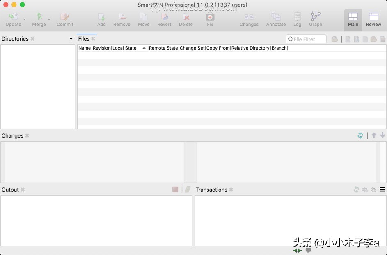
Task: Open the revision Graph icon
Action: click(315, 17)
